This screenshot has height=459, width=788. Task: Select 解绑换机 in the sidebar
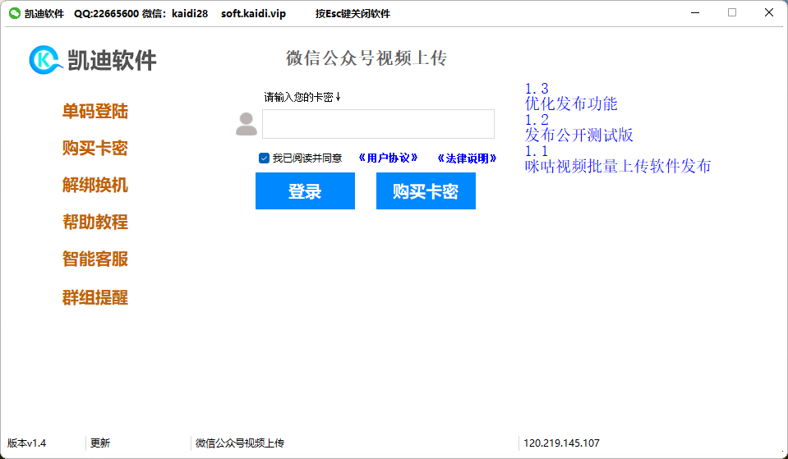point(95,186)
